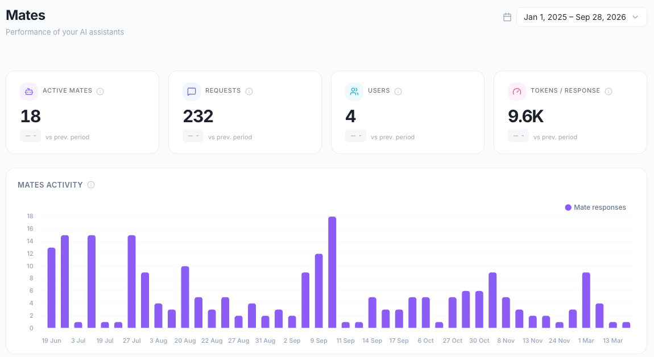Open the Jan 1, 2025 – Sep 28, 2026 date range dropdown
Viewport: 654px width, 357px height.
[x=581, y=17]
